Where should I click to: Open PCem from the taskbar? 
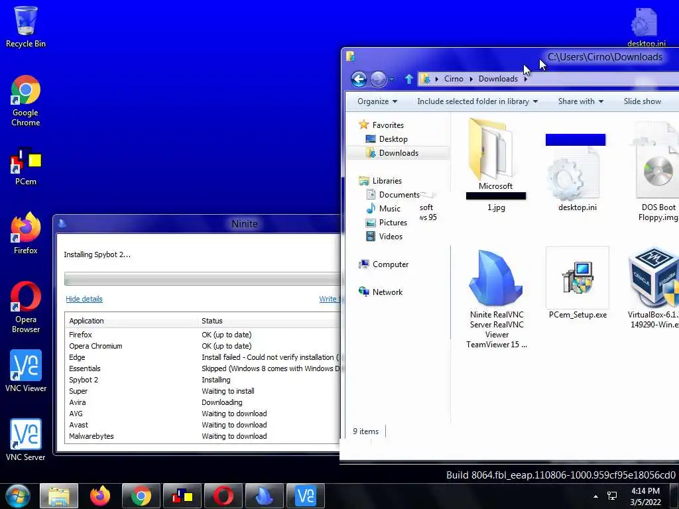coord(182,496)
